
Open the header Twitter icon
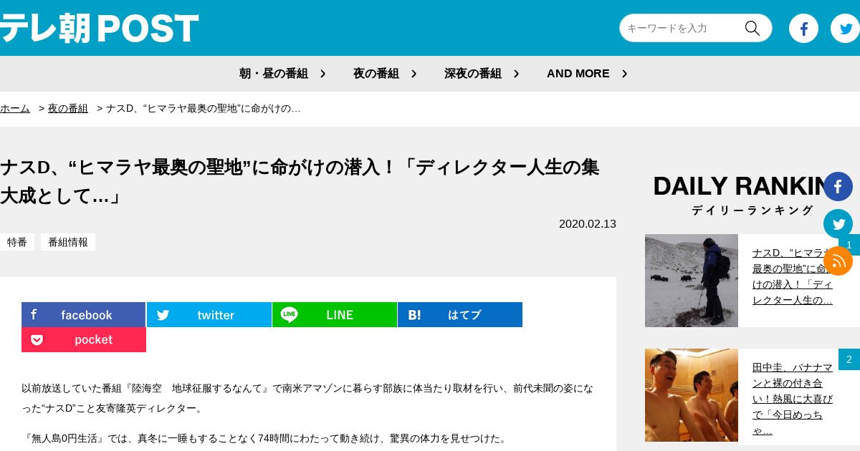pyautogui.click(x=845, y=29)
